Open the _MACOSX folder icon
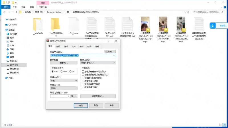228x128 pixels. click(38, 24)
